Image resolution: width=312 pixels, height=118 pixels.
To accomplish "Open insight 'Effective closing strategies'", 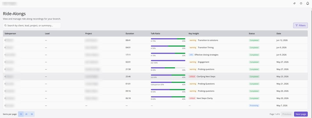I will tap(206, 55).
